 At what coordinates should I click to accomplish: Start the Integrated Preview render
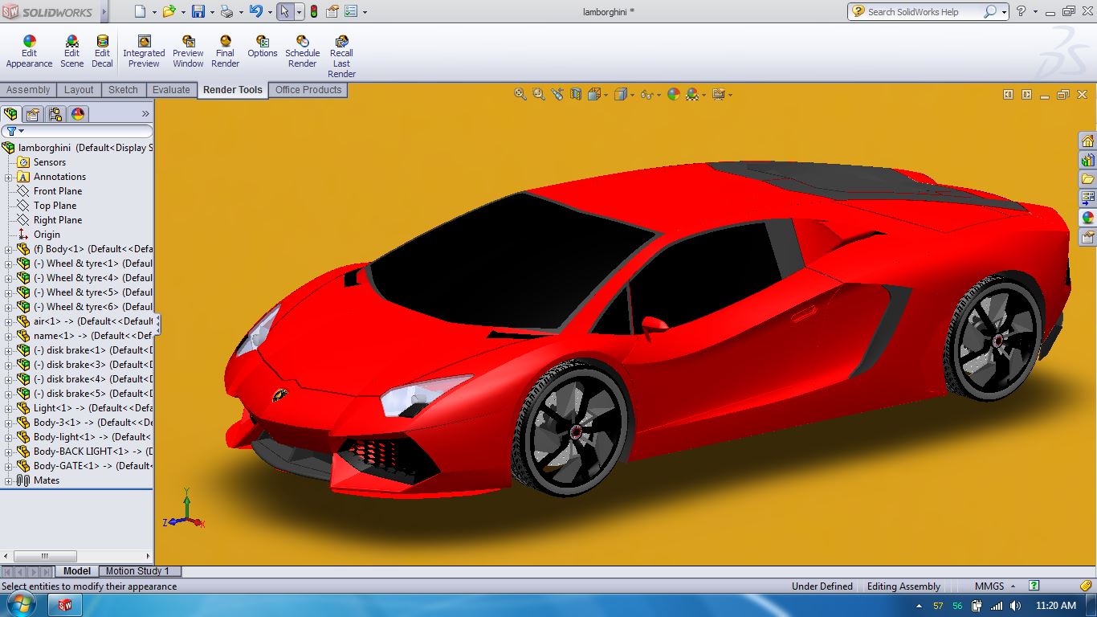144,51
